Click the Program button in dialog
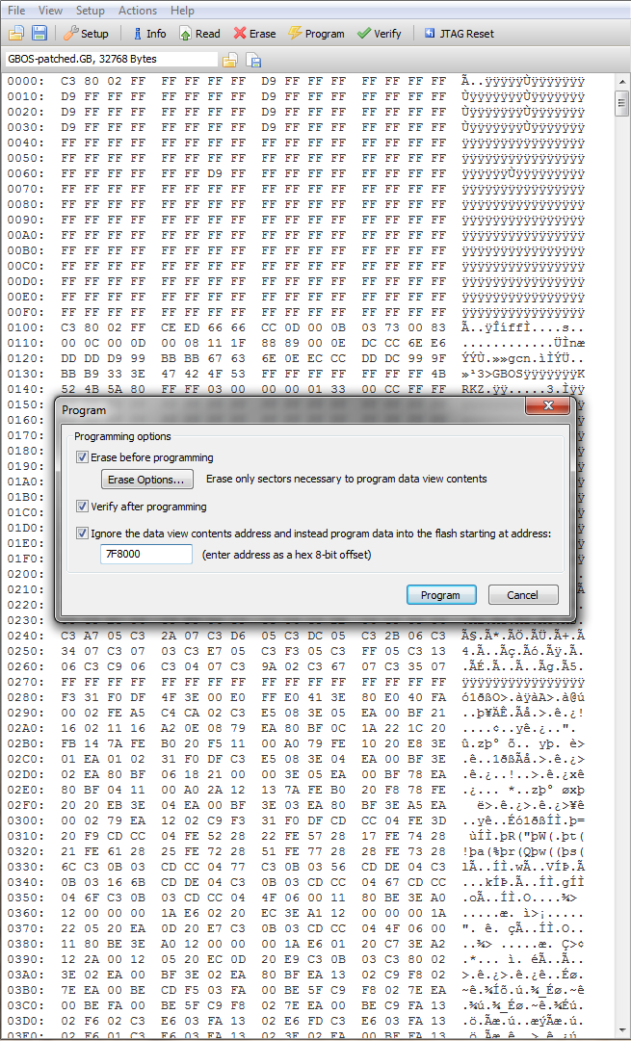The height and width of the screenshot is (1041, 631). point(441,595)
